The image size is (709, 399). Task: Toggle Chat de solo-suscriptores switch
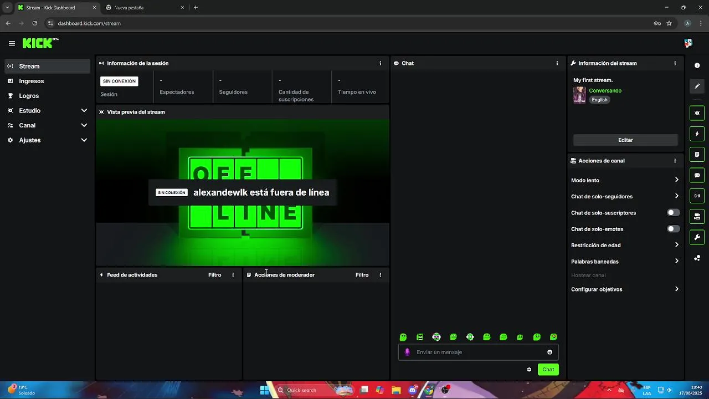[673, 213]
